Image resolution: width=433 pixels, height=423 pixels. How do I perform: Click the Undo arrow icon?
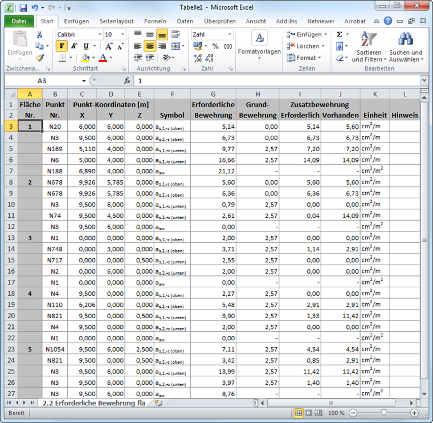click(x=35, y=7)
